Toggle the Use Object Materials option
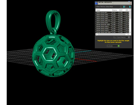140x105 pixels. [x=122, y=37]
